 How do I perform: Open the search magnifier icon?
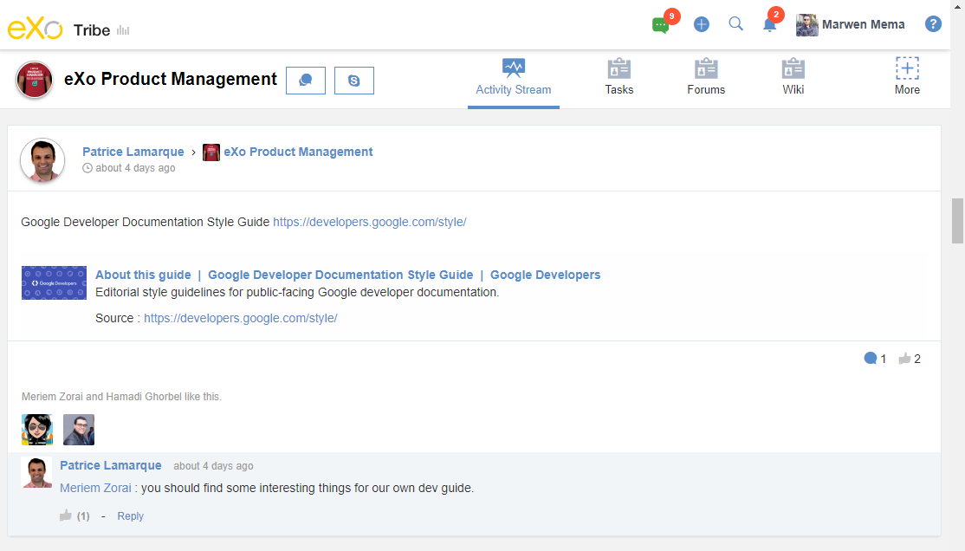(x=736, y=24)
